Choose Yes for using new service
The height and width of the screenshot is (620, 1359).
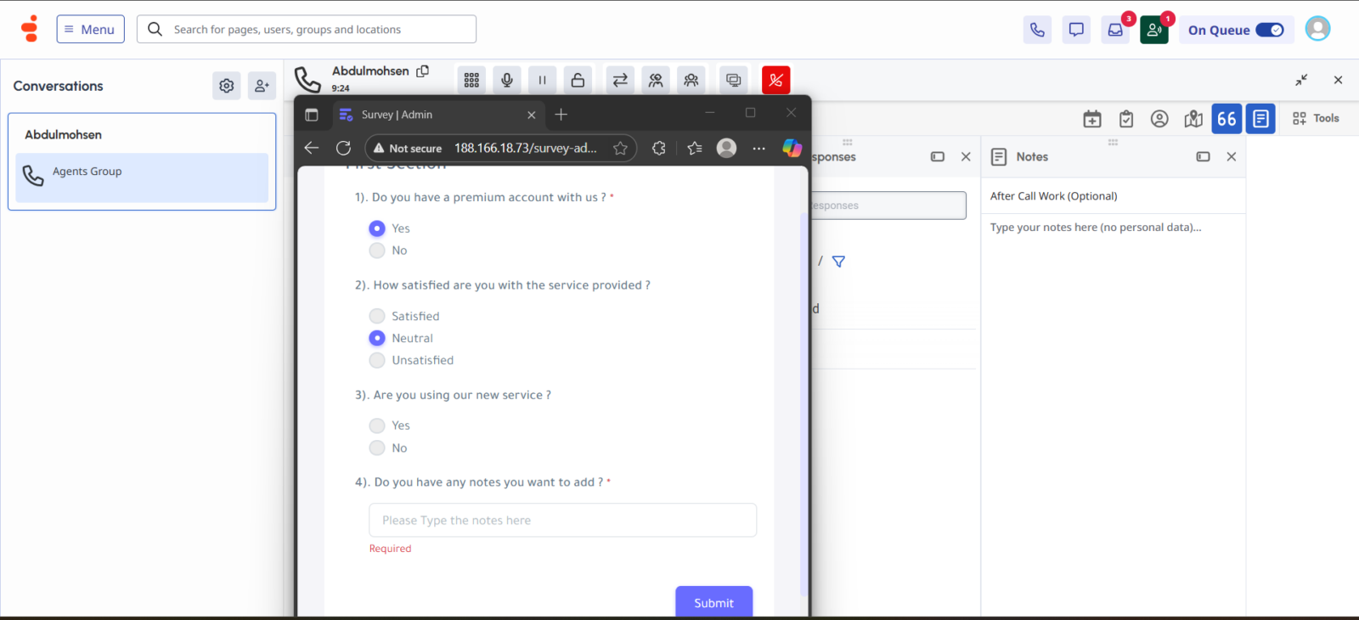click(377, 426)
